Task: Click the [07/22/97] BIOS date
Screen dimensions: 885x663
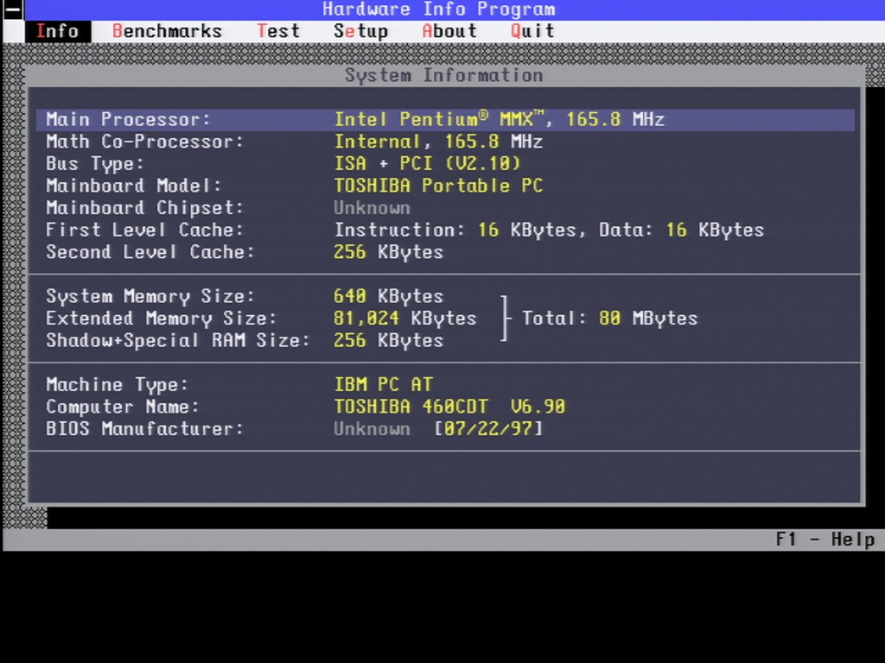Action: point(488,429)
